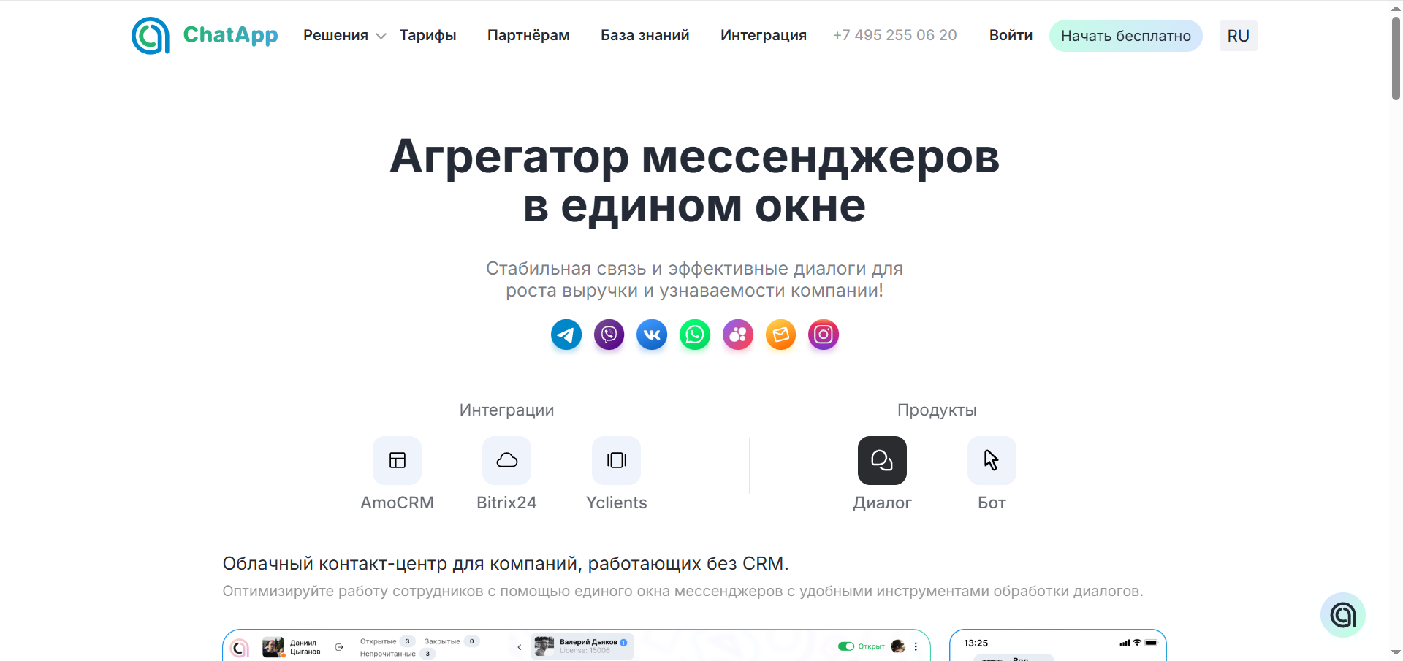Screen dimensions: 1403x661
Task: Click the WhatsApp messenger icon
Action: click(x=695, y=335)
